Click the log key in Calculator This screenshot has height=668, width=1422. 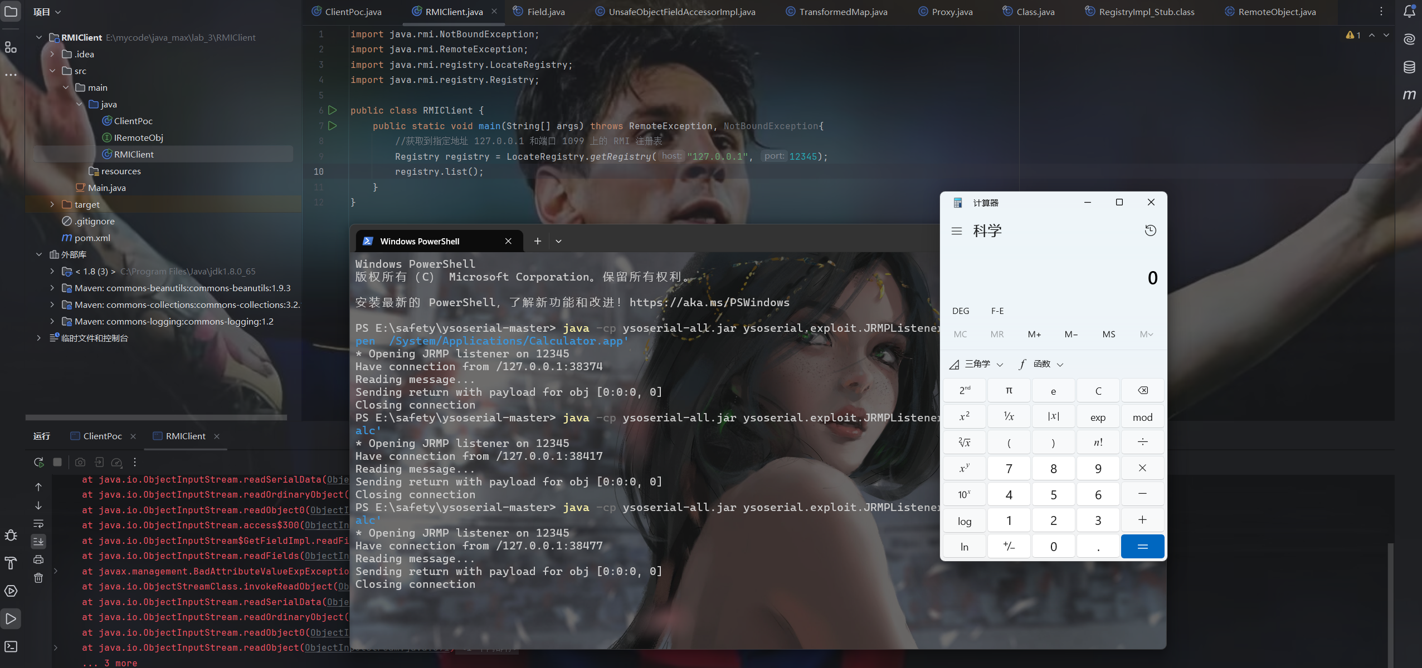click(965, 520)
